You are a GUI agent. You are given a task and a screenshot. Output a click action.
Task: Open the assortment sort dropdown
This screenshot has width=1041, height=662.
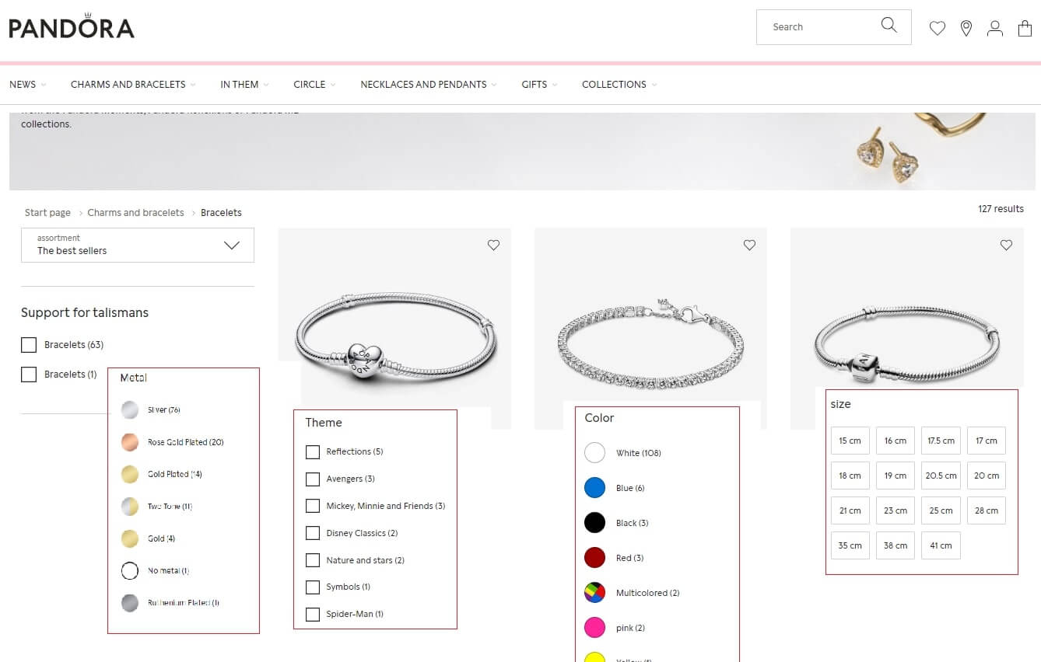(138, 245)
